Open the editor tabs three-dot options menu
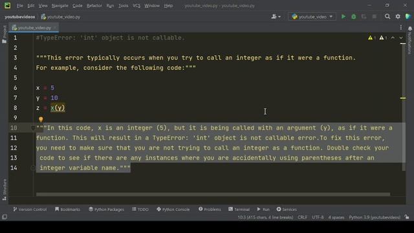 pos(401,27)
